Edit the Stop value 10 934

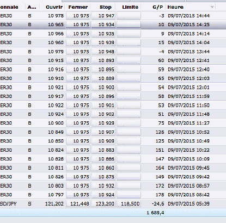click(103, 24)
